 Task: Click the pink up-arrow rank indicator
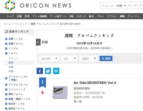click(x=42, y=93)
